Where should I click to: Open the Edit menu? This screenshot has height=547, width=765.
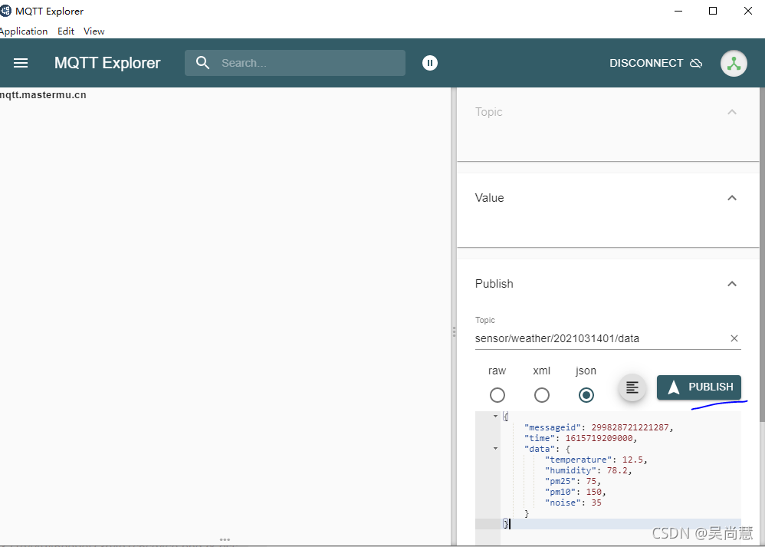tap(66, 31)
